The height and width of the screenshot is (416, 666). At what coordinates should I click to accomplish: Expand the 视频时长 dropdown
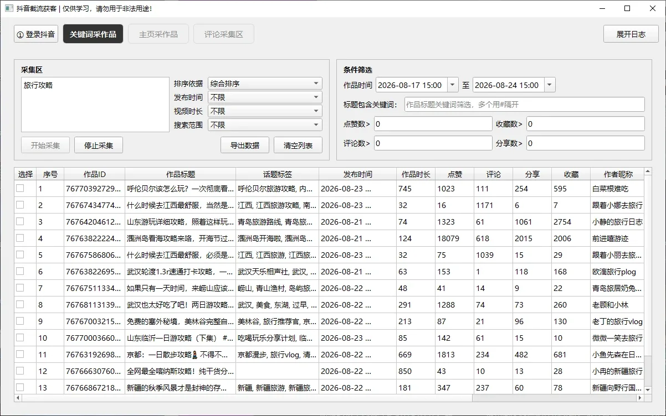point(265,111)
